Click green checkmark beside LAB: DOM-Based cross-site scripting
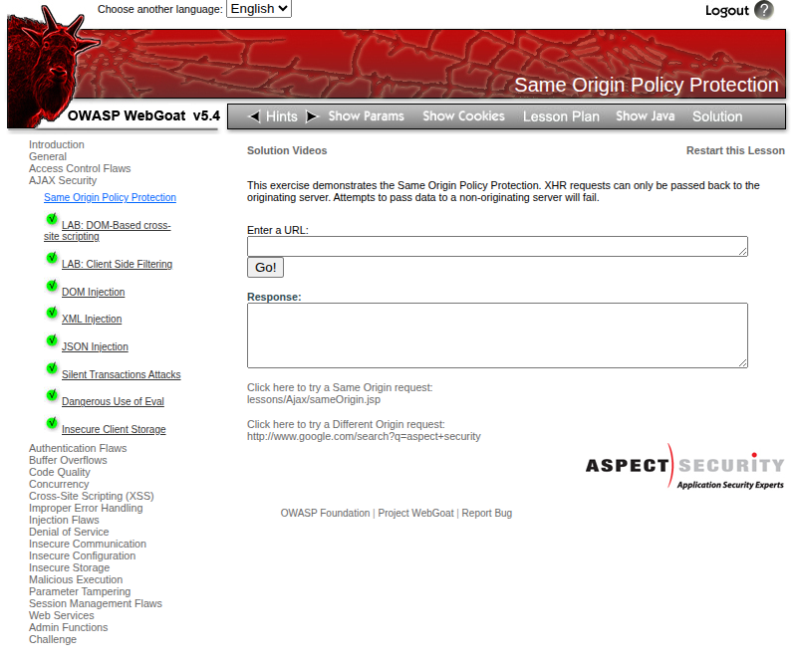Viewport: 796px width, 663px height. 52,219
